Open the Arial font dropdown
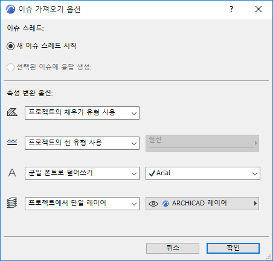Screen dimensions: 273x261 203,173
